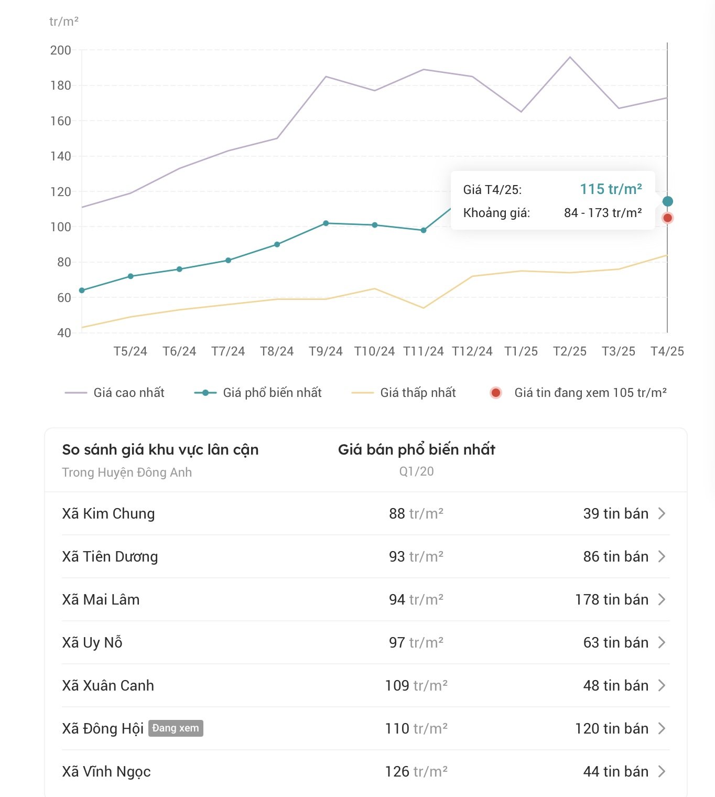715x797 pixels.
Task: Open the 39 tin bán link
Action: coord(615,513)
